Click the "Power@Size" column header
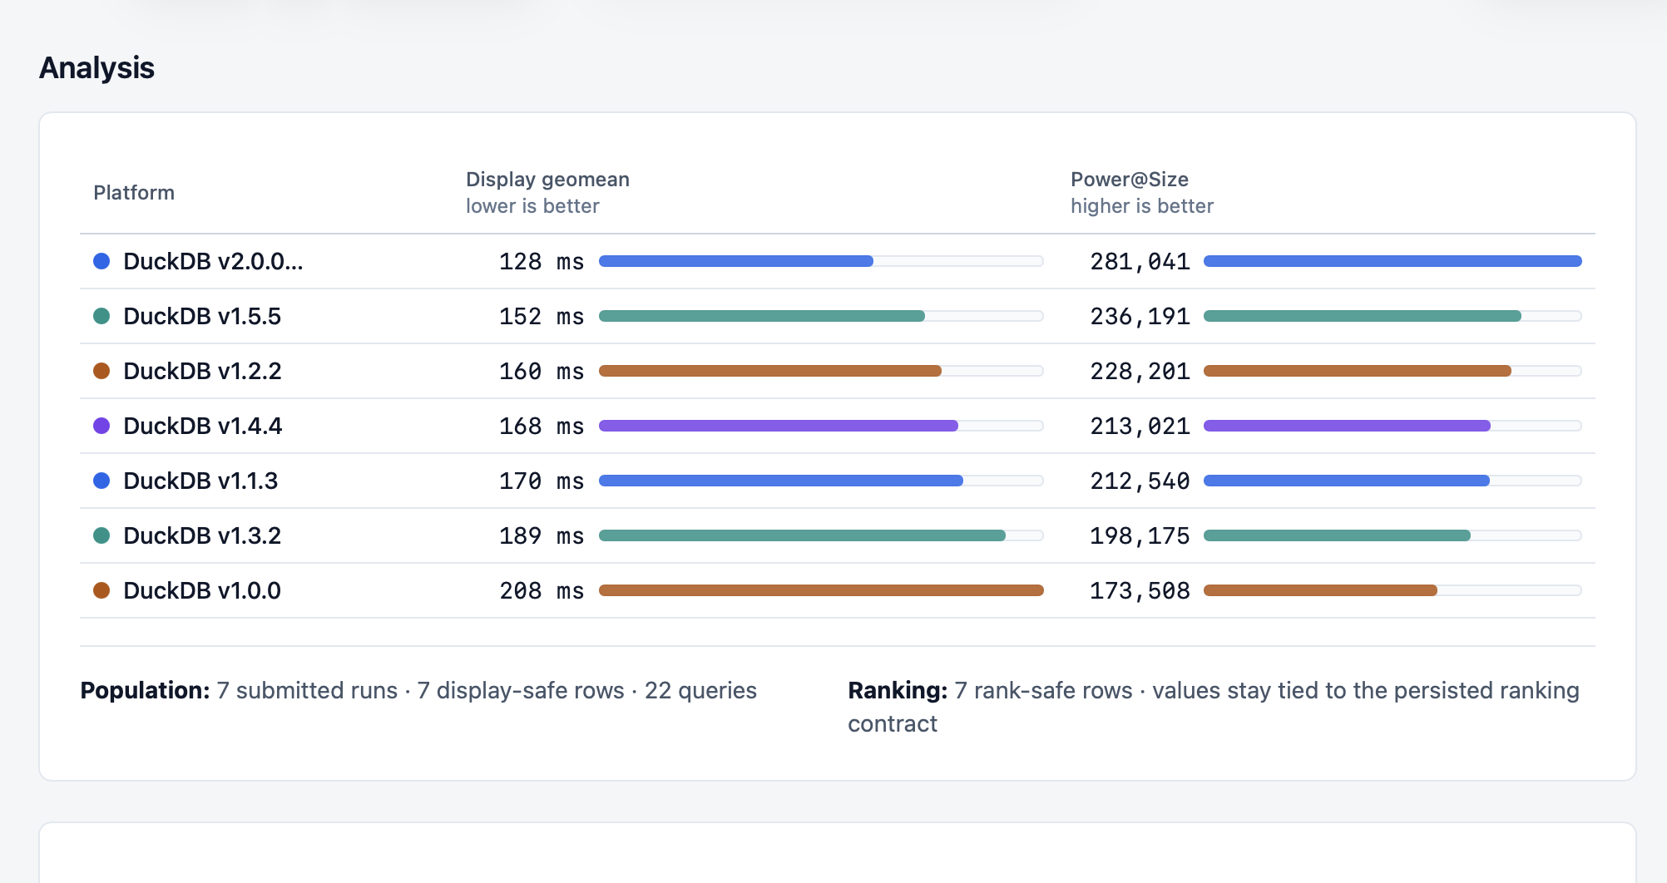This screenshot has height=883, width=1667. (x=1129, y=180)
